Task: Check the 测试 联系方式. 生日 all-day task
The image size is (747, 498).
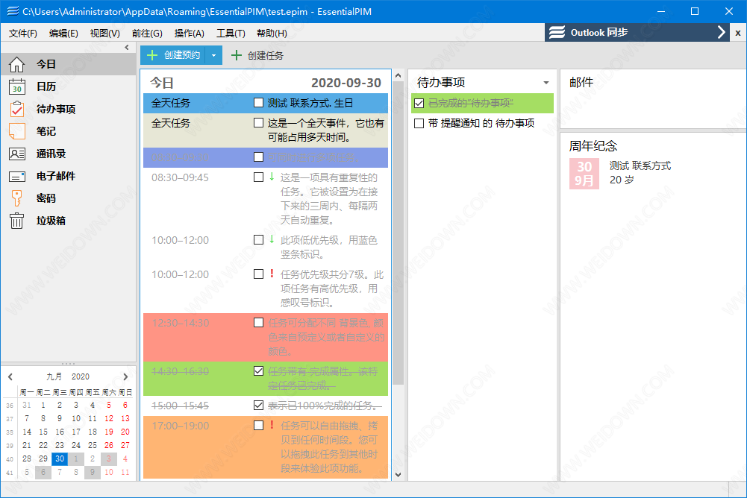Action: pos(258,102)
